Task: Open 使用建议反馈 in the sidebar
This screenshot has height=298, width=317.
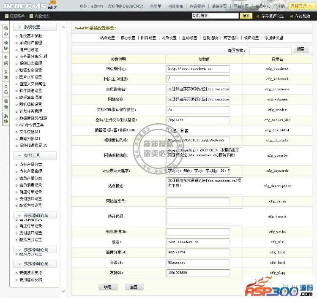Action: [31, 279]
